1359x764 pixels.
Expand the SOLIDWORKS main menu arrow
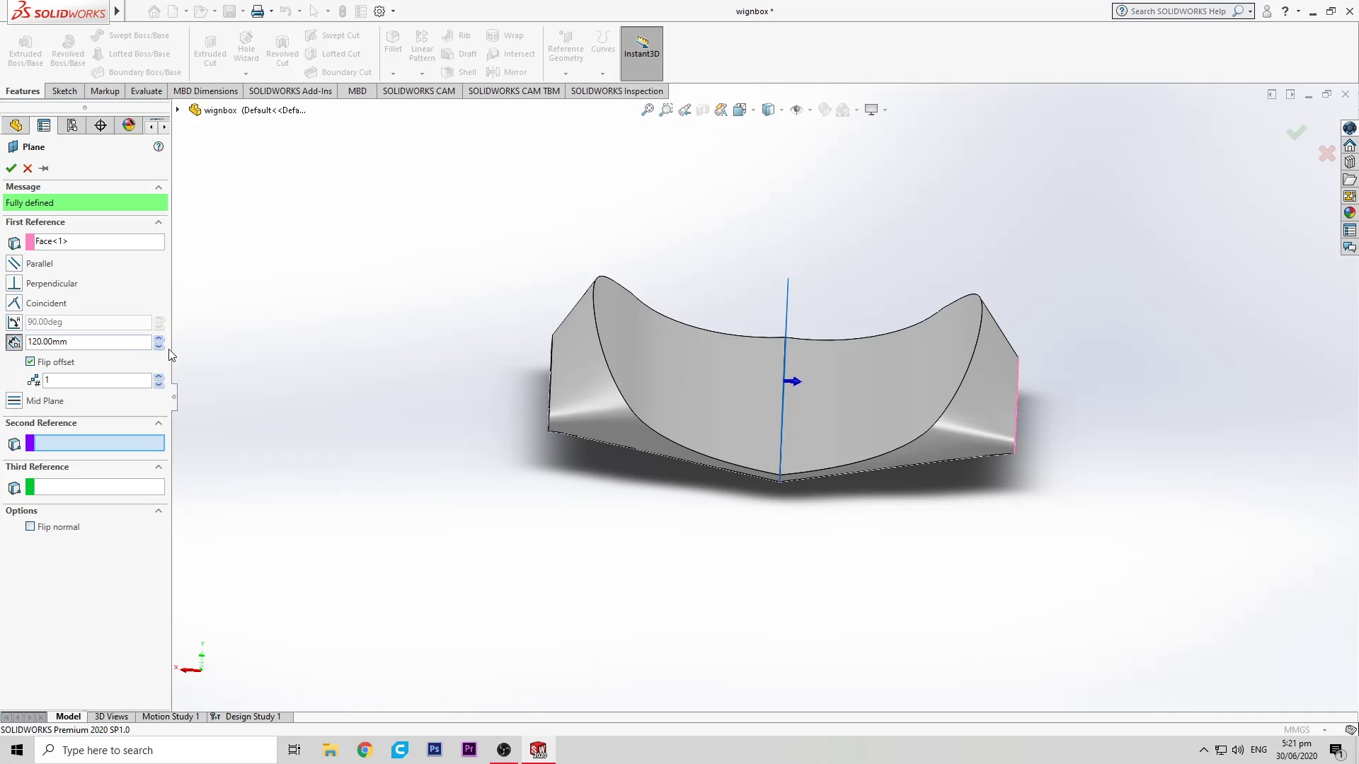(117, 11)
